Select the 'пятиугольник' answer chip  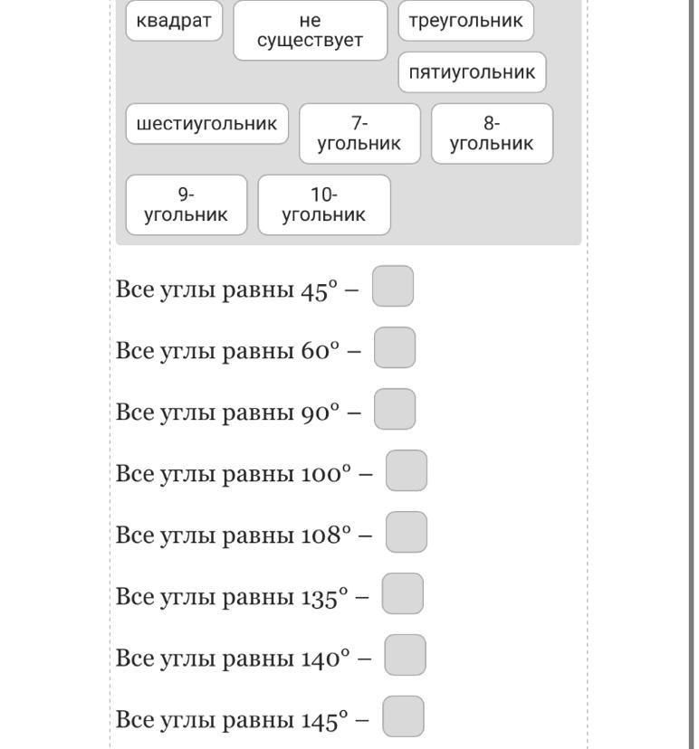click(x=472, y=72)
